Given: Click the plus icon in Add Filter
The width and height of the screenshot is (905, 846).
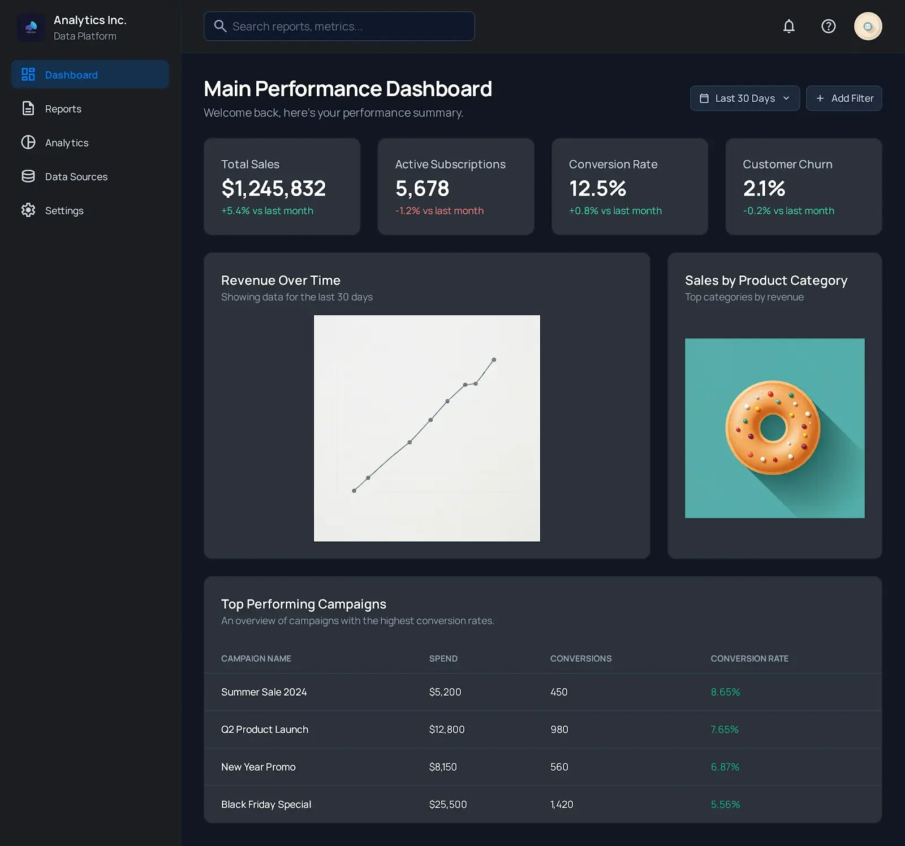Looking at the screenshot, I should point(820,98).
